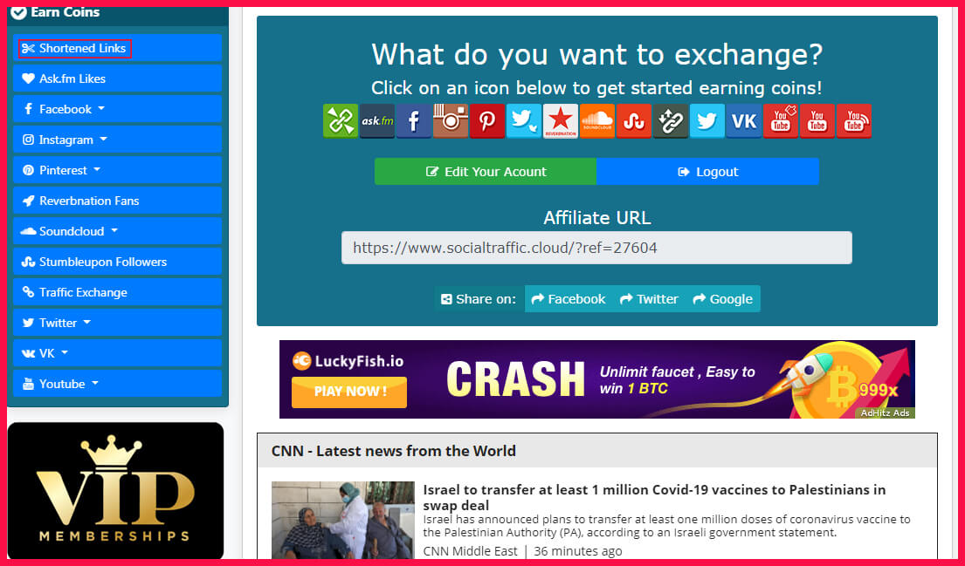This screenshot has height=566, width=965.
Task: Expand the VK sidebar dropdown
Action: [117, 353]
